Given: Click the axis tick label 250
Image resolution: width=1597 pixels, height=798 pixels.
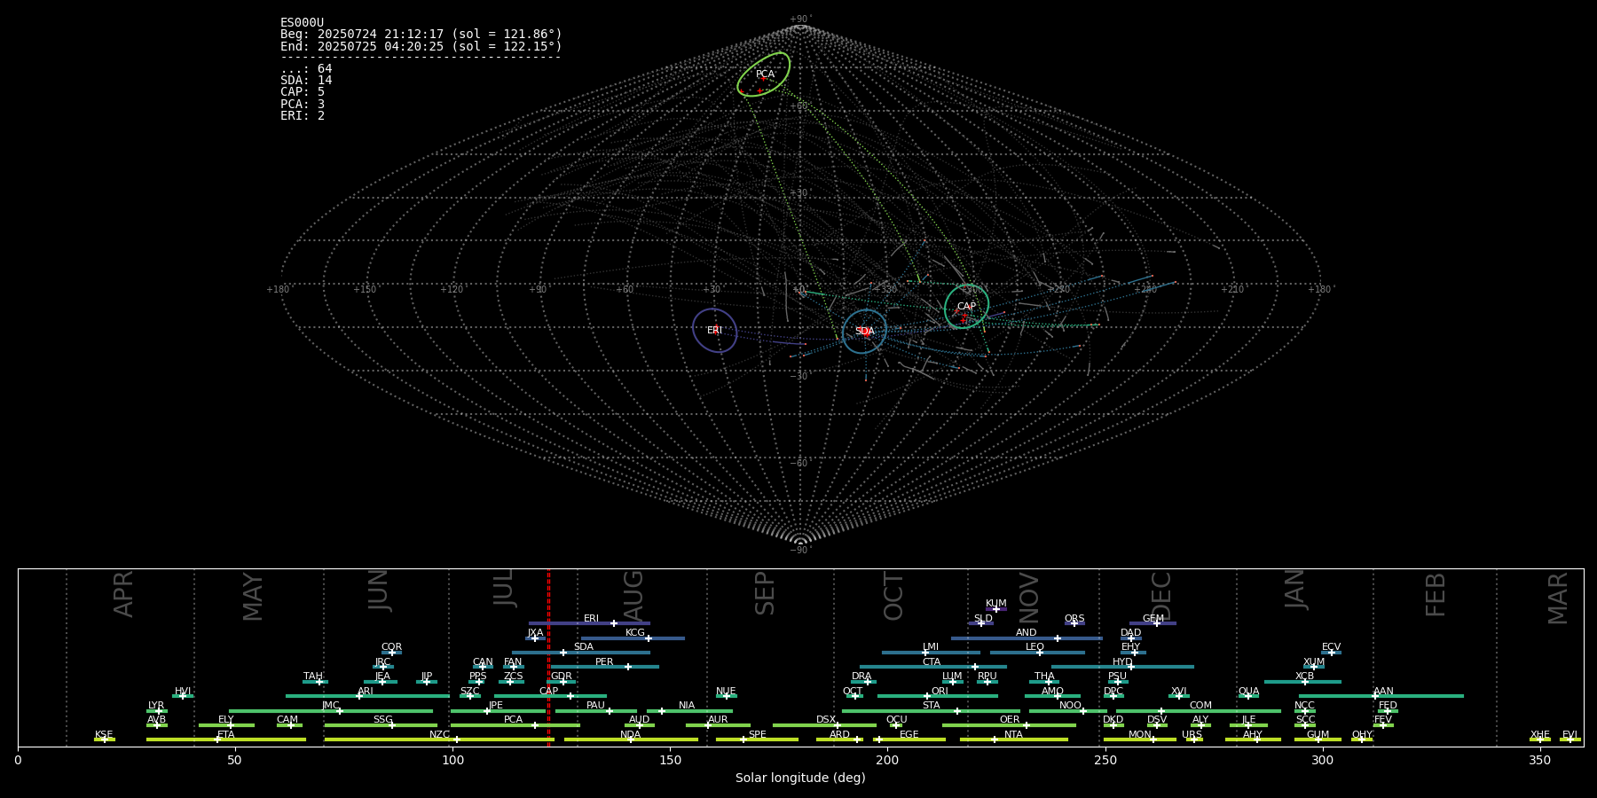Looking at the screenshot, I should click(x=1105, y=760).
